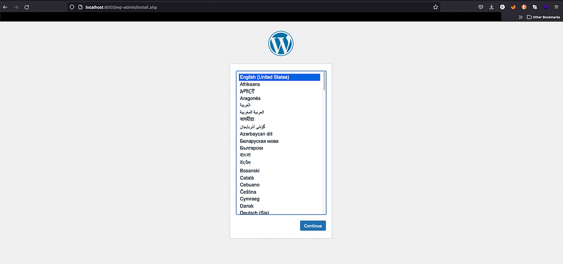The width and height of the screenshot is (563, 264).
Task: Open the DuckDuckGo extension icon
Action: (524, 7)
